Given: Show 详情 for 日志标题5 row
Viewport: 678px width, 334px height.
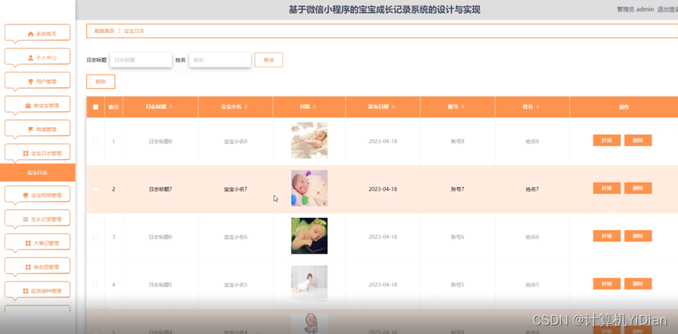Looking at the screenshot, I should click(x=607, y=284).
